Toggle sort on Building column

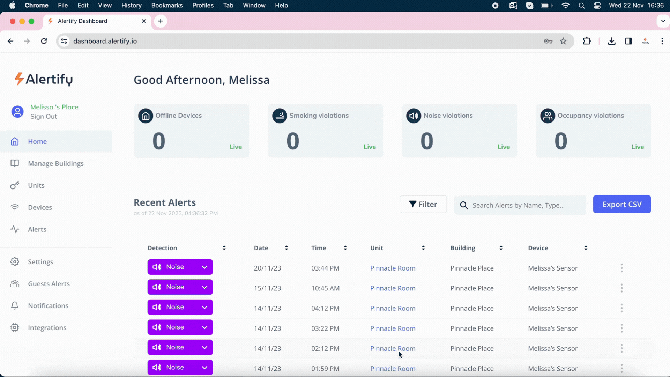click(501, 248)
